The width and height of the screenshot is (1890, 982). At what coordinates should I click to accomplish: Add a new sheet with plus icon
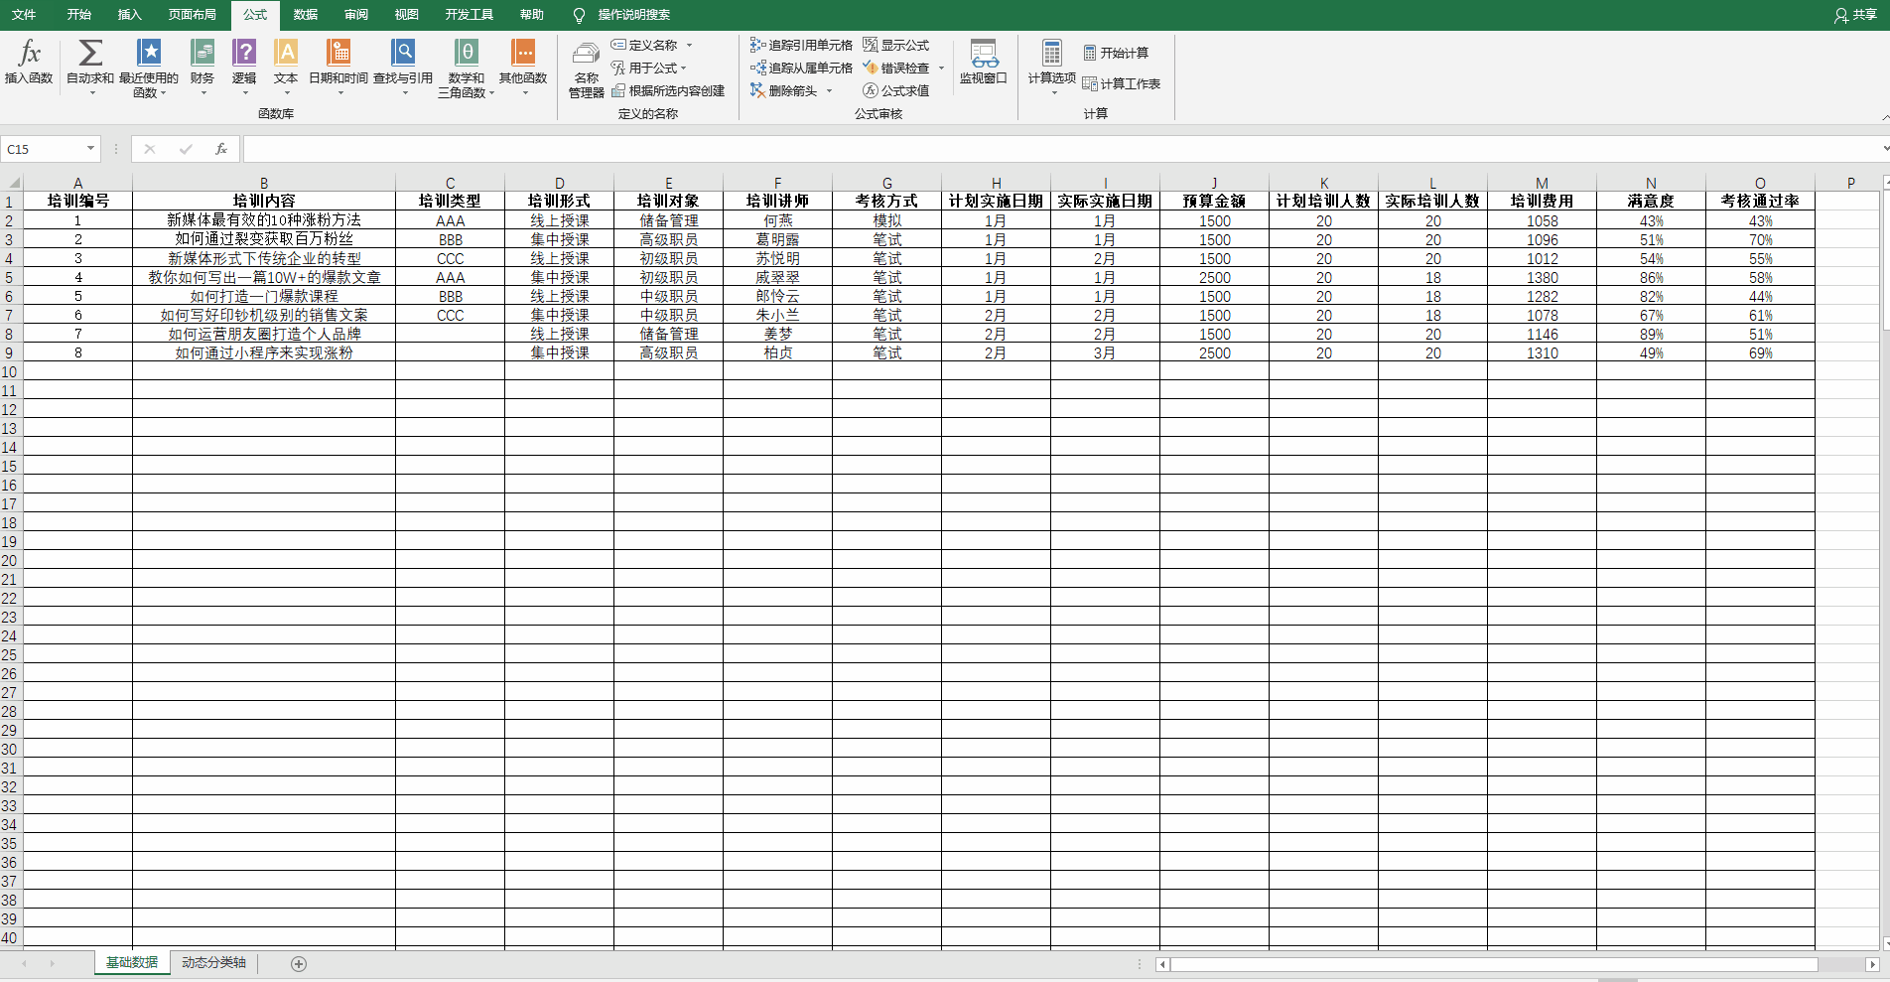299,964
